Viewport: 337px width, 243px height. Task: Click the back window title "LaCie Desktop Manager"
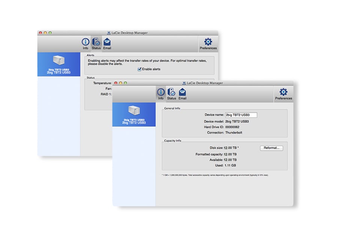point(130,33)
